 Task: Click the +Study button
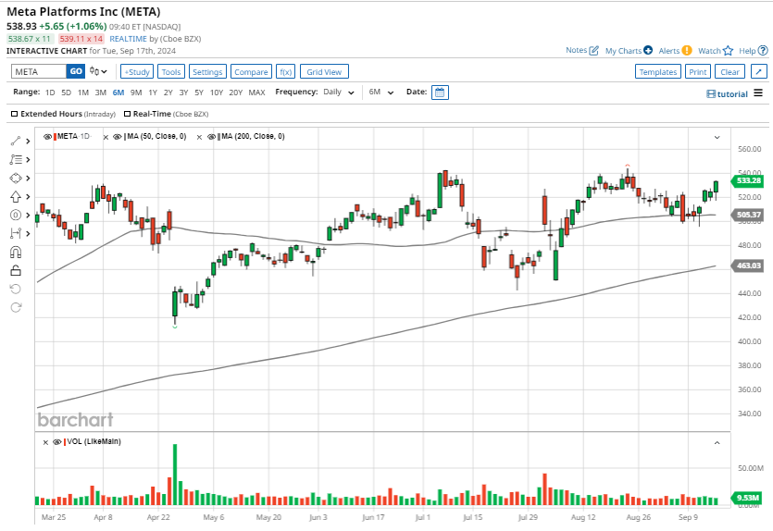pos(137,71)
